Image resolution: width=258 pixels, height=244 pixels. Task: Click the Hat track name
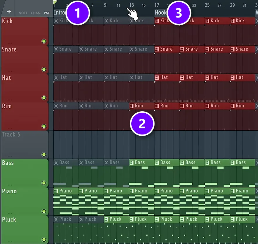pos(6,78)
